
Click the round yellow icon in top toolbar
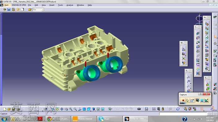point(18,10)
